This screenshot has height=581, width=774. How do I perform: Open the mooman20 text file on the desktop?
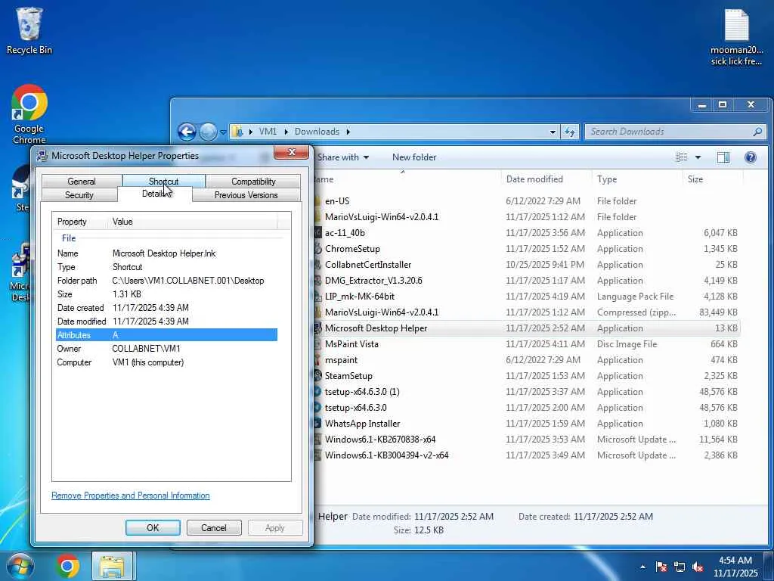[x=736, y=38]
